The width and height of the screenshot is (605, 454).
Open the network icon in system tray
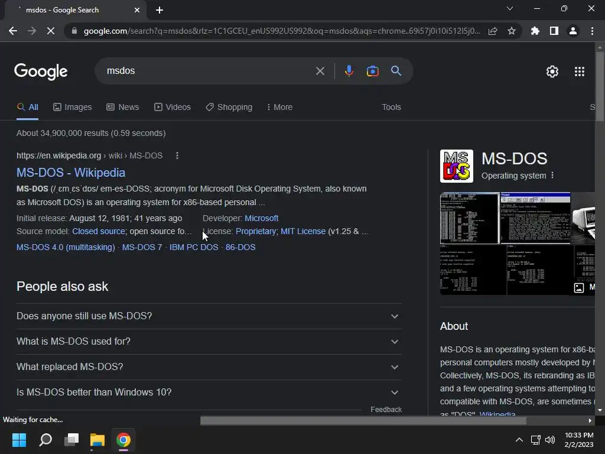click(535, 440)
